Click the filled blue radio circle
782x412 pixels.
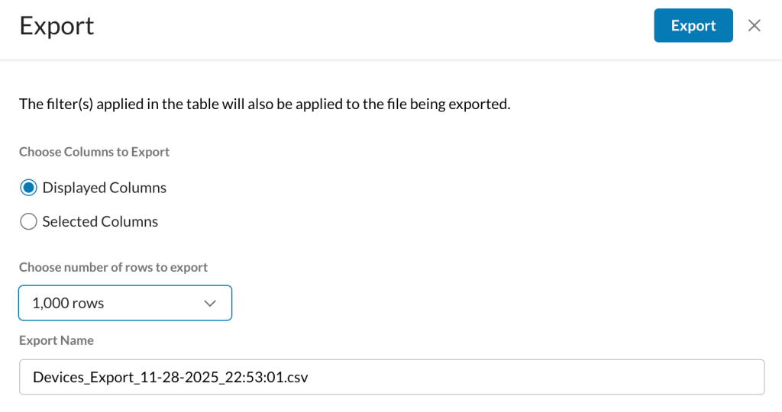[28, 188]
